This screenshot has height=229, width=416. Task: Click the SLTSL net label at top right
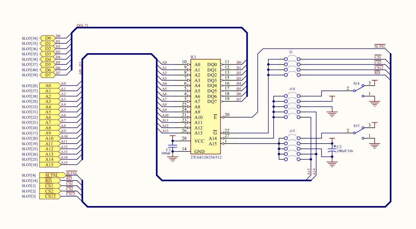[x=380, y=46]
